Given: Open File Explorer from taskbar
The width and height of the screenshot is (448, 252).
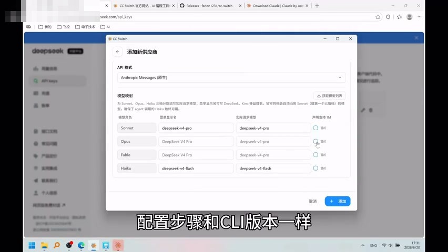Looking at the screenshot, I should 44,245.
